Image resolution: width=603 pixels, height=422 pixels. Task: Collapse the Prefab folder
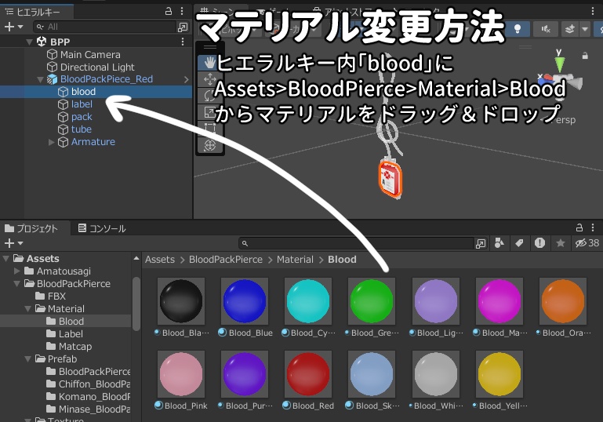pyautogui.click(x=27, y=359)
